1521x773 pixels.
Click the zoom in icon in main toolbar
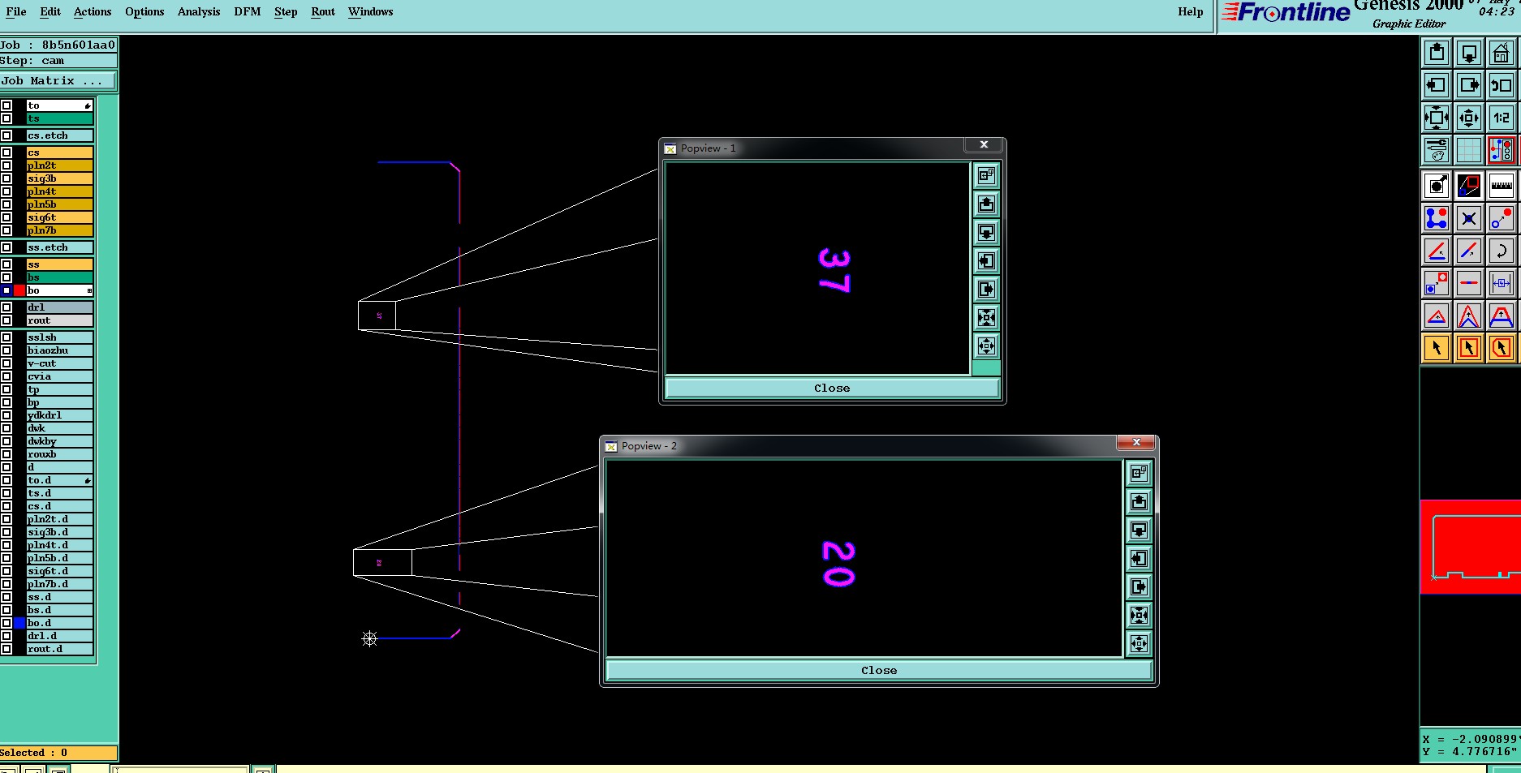(1437, 118)
